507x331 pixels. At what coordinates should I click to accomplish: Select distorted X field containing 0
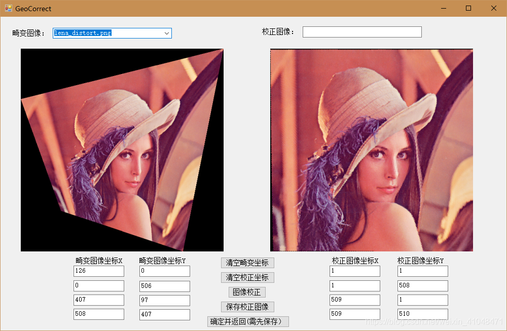99,286
